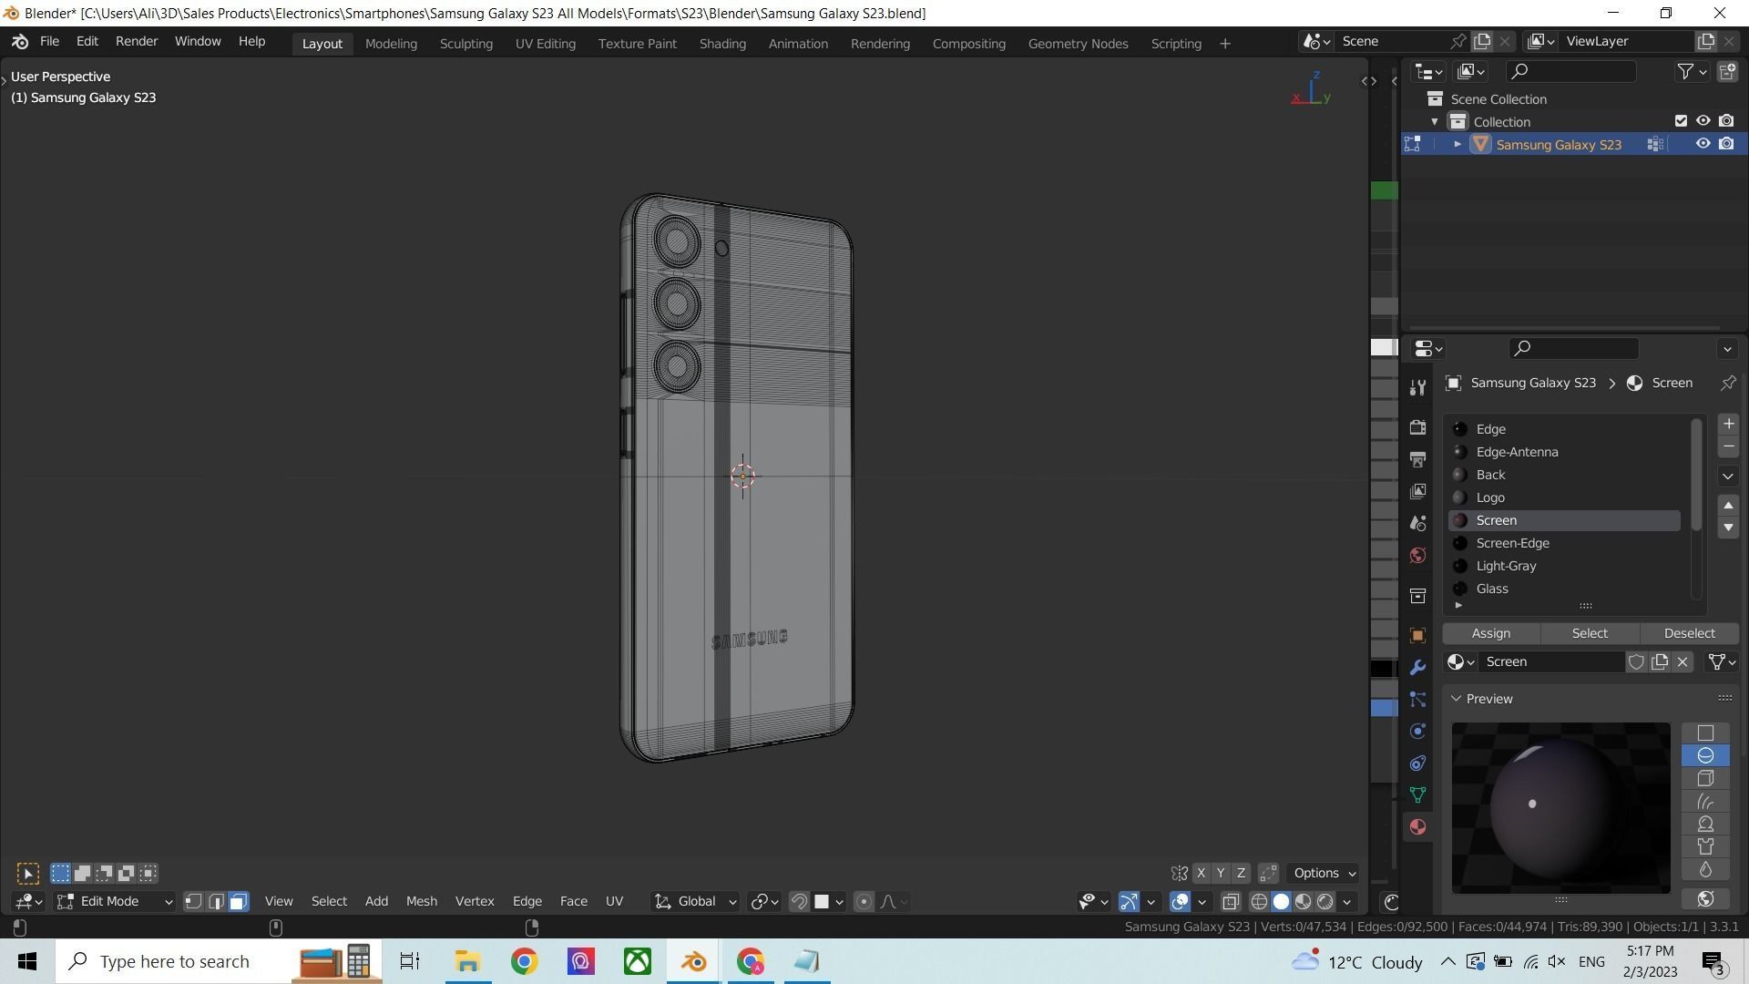This screenshot has height=984, width=1749.
Task: Open the Physics properties tab
Action: (1417, 731)
